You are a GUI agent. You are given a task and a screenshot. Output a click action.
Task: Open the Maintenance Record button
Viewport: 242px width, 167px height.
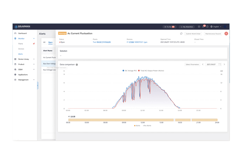(213, 34)
